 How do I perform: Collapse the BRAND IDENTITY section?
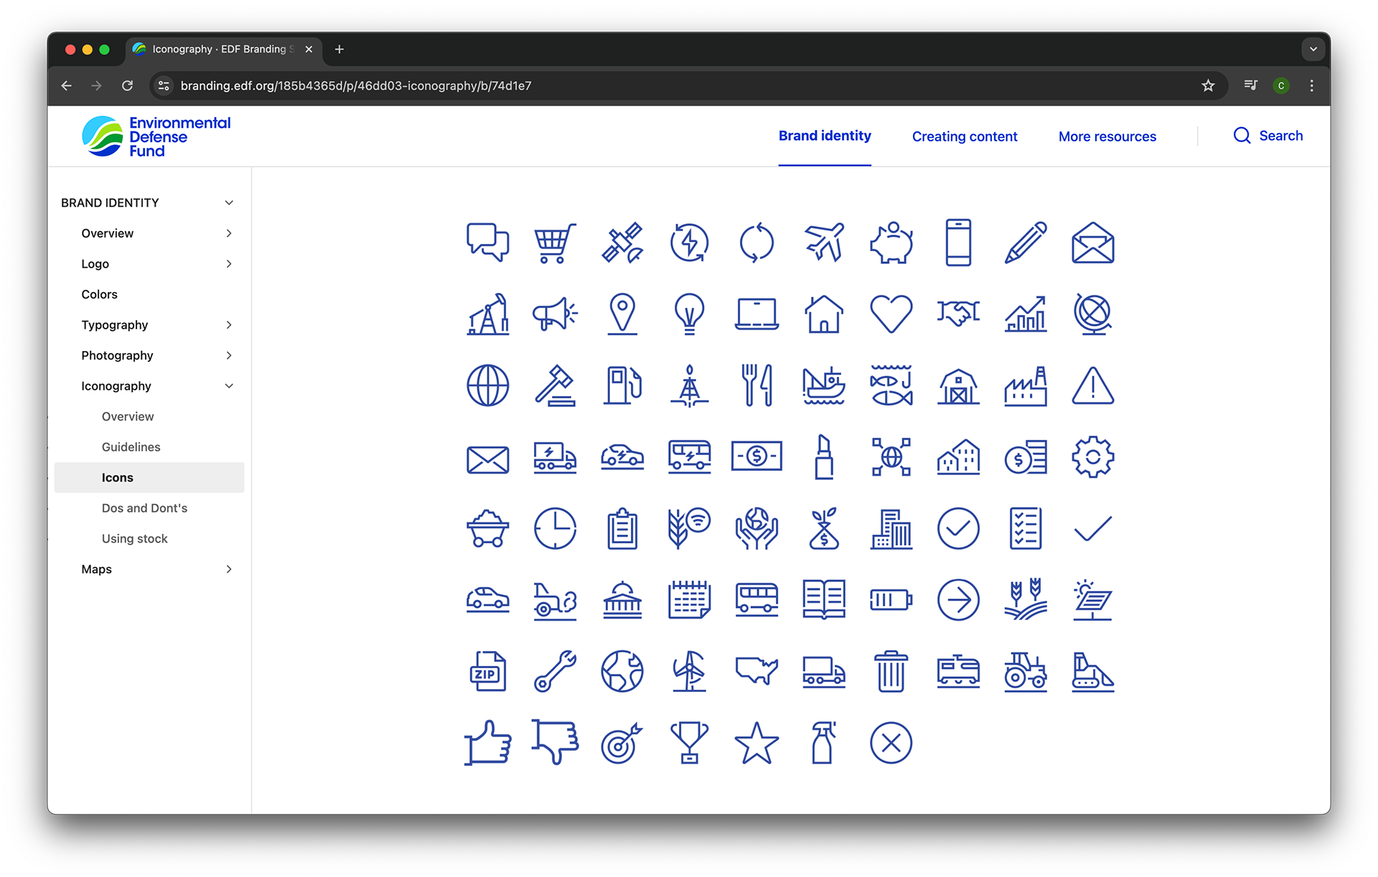pos(229,203)
